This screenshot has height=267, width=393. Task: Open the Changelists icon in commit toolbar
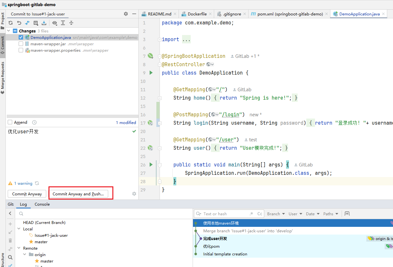(x=36, y=23)
